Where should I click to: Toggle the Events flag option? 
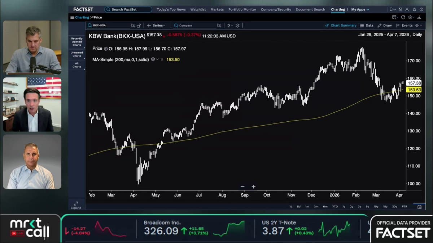pos(404,26)
